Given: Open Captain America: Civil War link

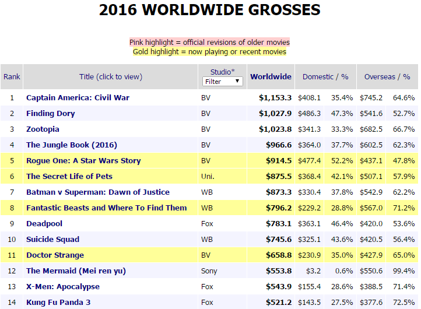Looking at the screenshot, I should point(78,97).
